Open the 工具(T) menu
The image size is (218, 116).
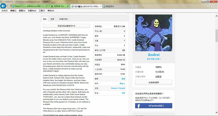tap(42, 11)
